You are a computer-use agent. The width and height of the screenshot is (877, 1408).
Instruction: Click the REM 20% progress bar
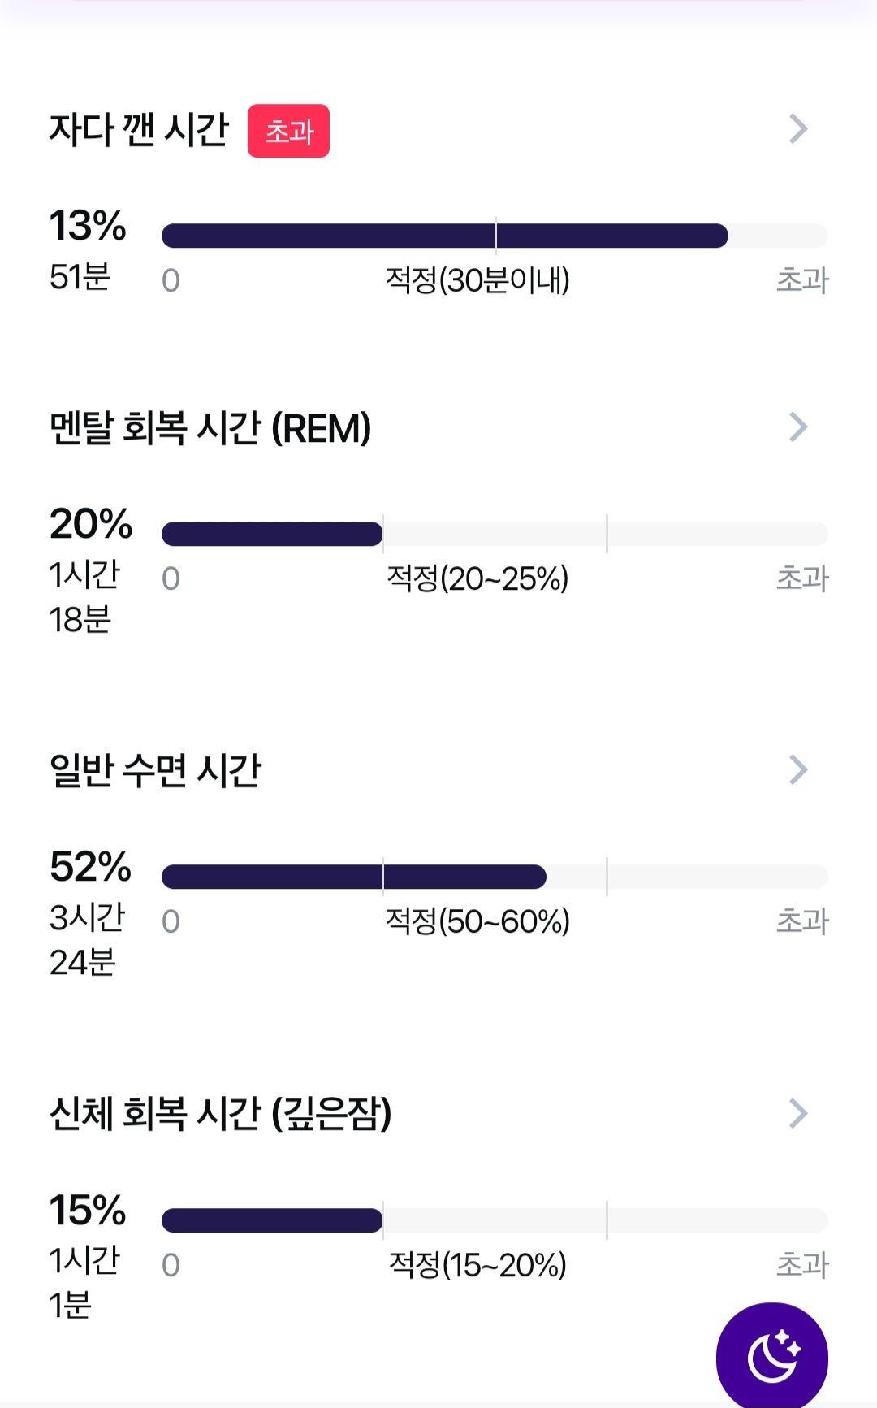(x=495, y=534)
